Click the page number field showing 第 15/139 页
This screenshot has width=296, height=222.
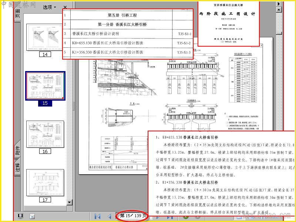coord(133,216)
